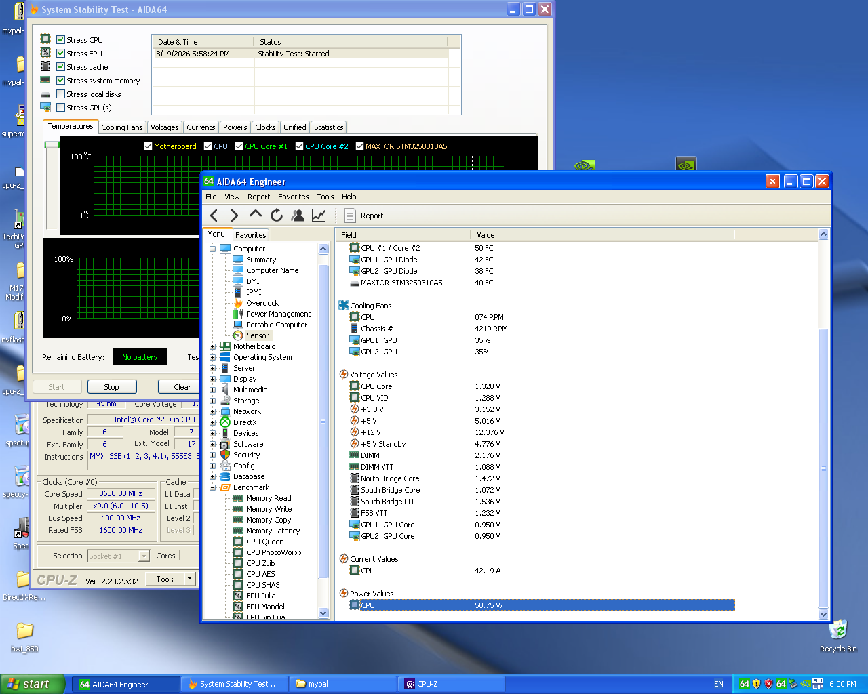
Task: Expand the Display tree node
Action: pyautogui.click(x=212, y=379)
